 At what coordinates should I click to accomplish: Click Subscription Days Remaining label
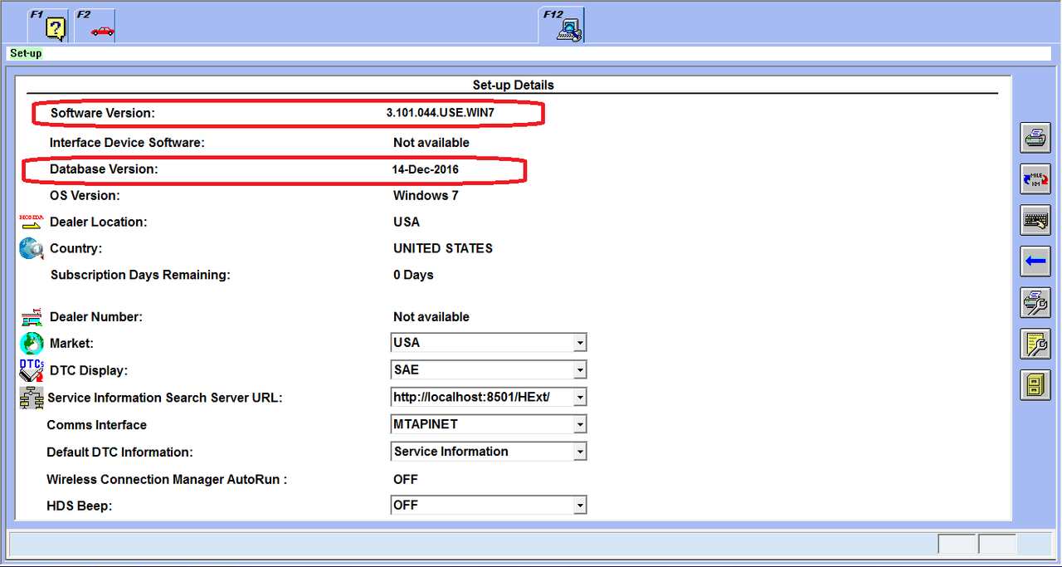pyautogui.click(x=140, y=275)
